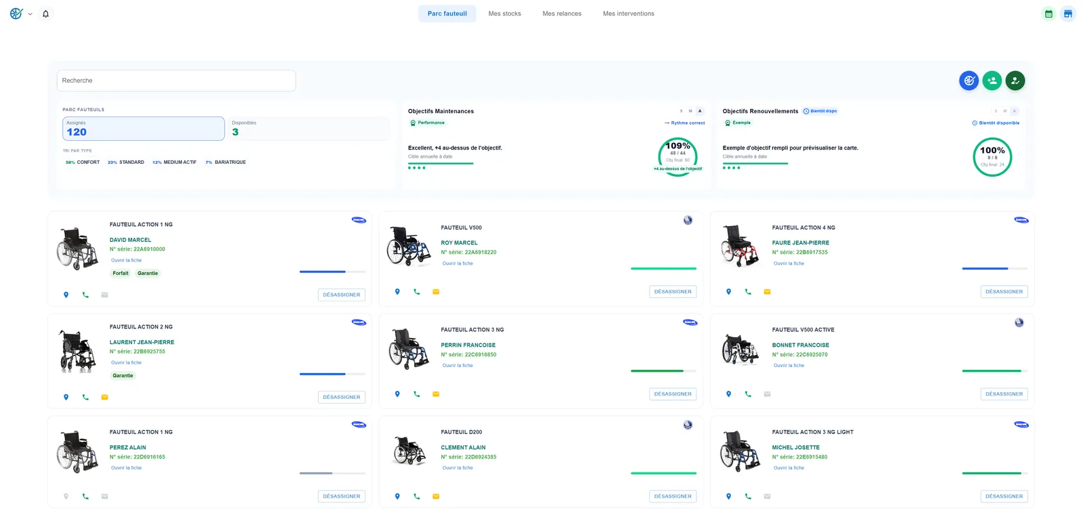Image resolution: width=1083 pixels, height=514 pixels.
Task: Click DÉSASSIGNER for ROY MARCEL
Action: coord(673,292)
